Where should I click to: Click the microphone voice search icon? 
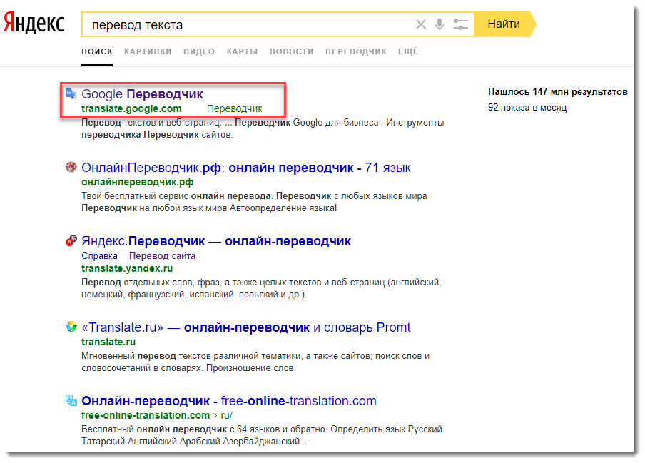[440, 25]
